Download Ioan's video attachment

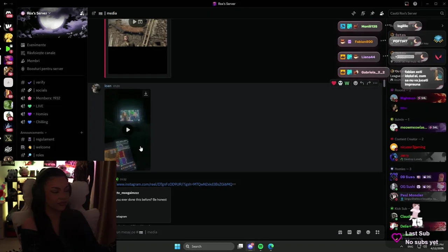[146, 93]
